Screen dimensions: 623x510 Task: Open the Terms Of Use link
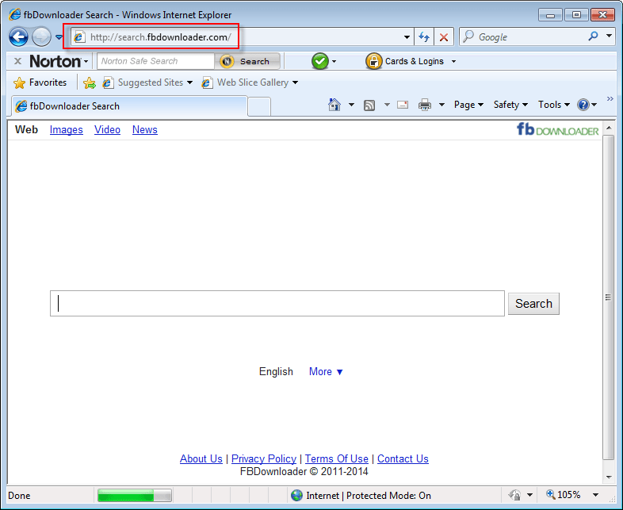[x=337, y=458]
